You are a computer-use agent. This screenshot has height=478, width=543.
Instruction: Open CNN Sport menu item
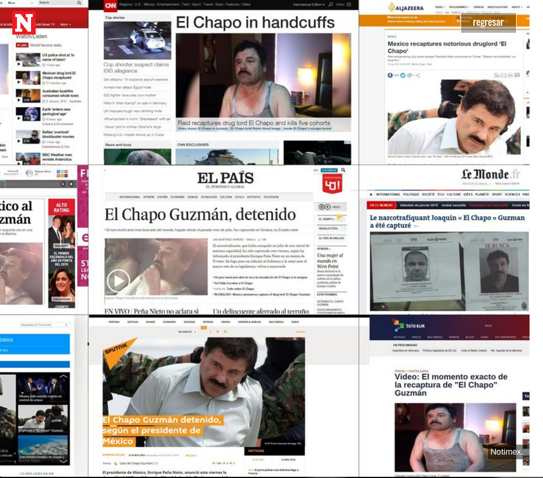click(x=196, y=5)
